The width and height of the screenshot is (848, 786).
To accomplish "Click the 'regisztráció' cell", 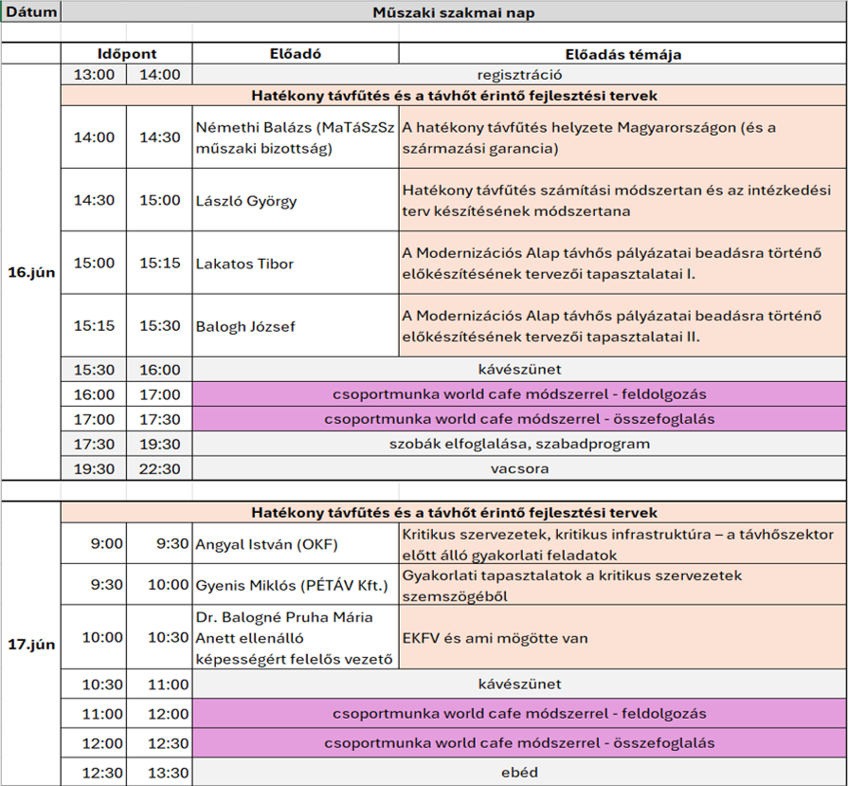I will pyautogui.click(x=519, y=75).
